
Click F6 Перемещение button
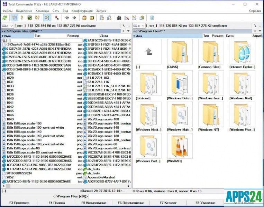(131, 203)
